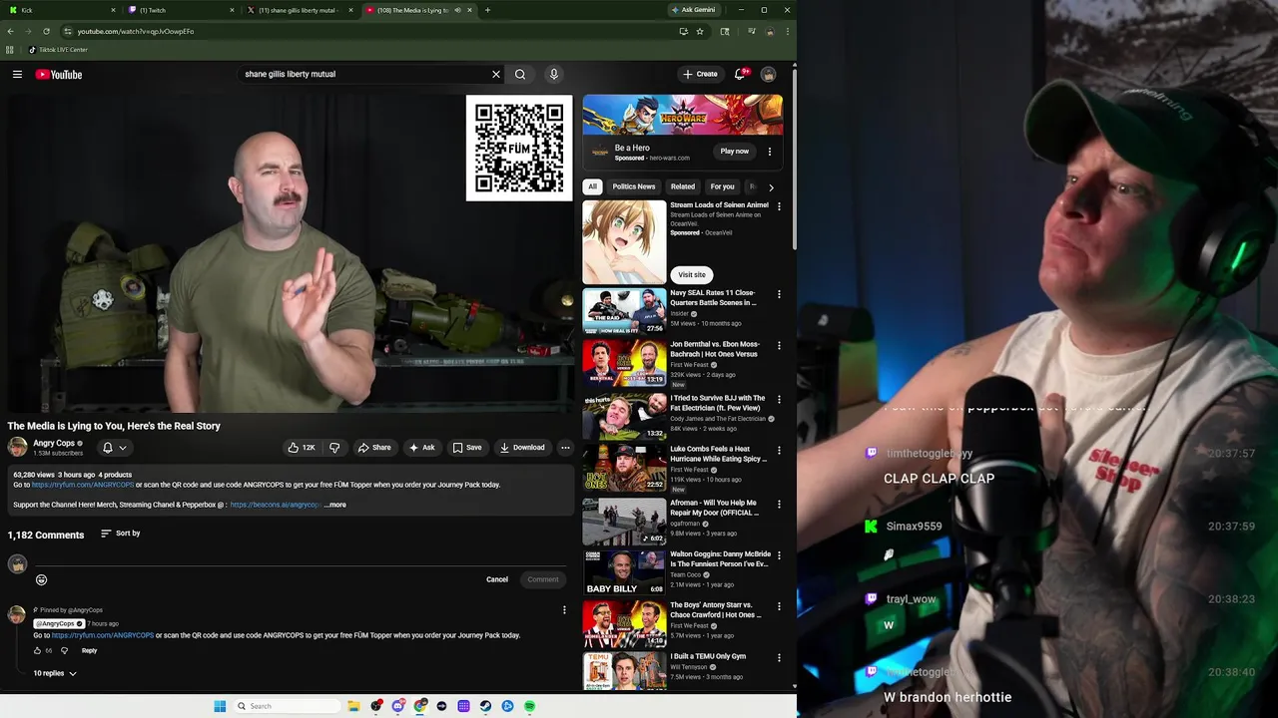
Task: Run search with the magnifier button
Action: click(x=520, y=74)
